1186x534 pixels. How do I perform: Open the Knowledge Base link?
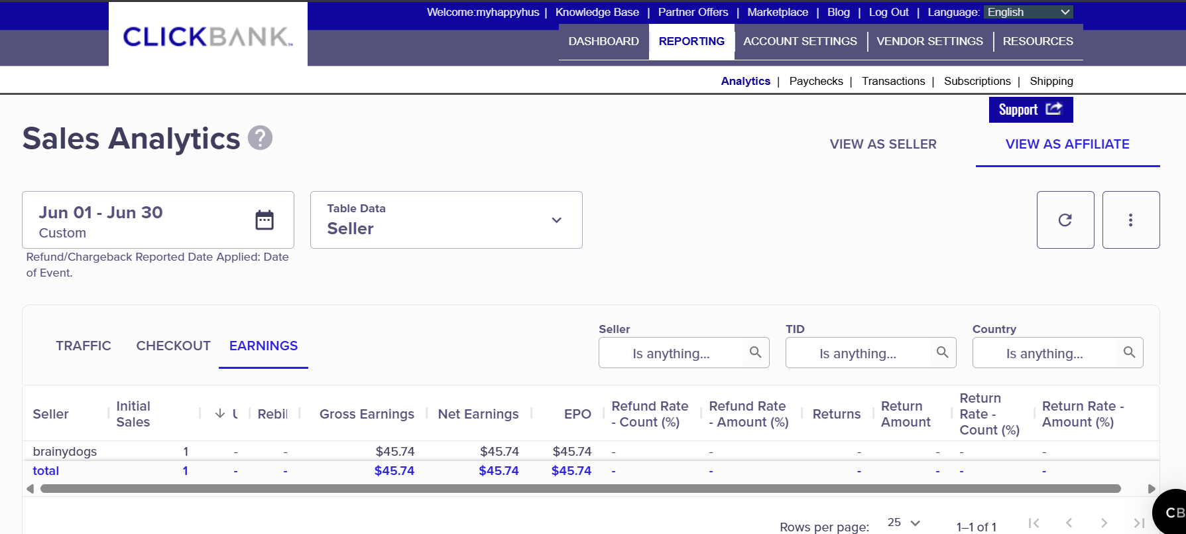coord(597,12)
